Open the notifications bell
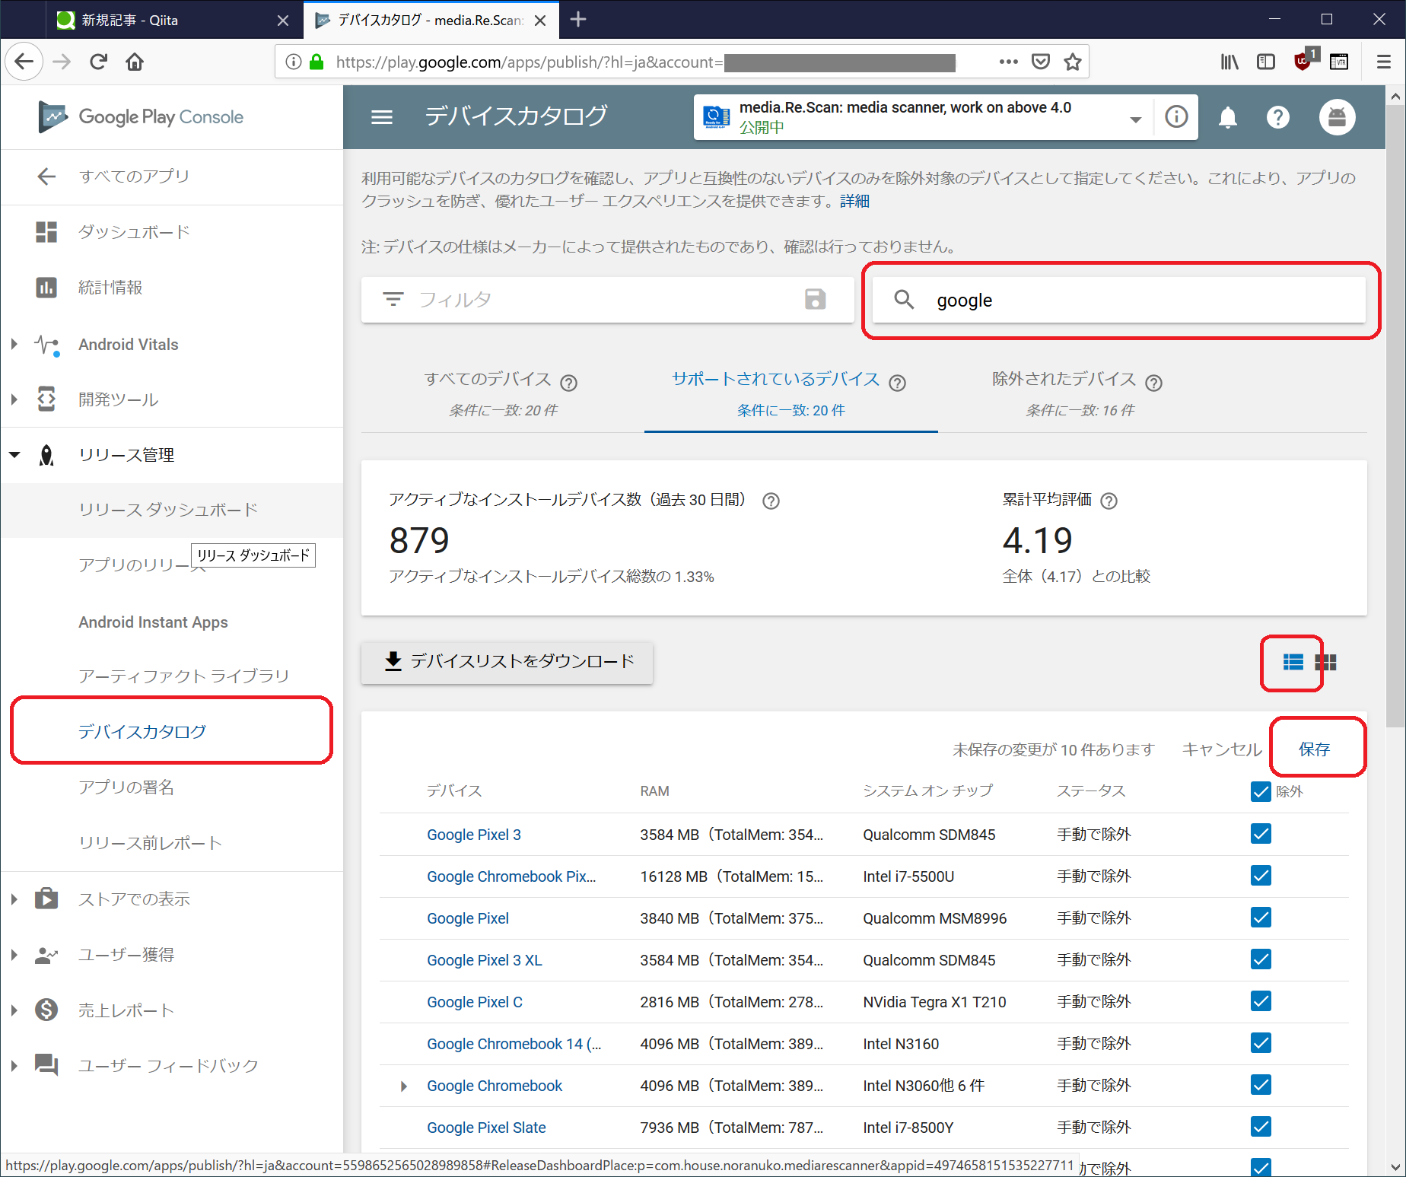This screenshot has height=1177, width=1406. point(1227,117)
